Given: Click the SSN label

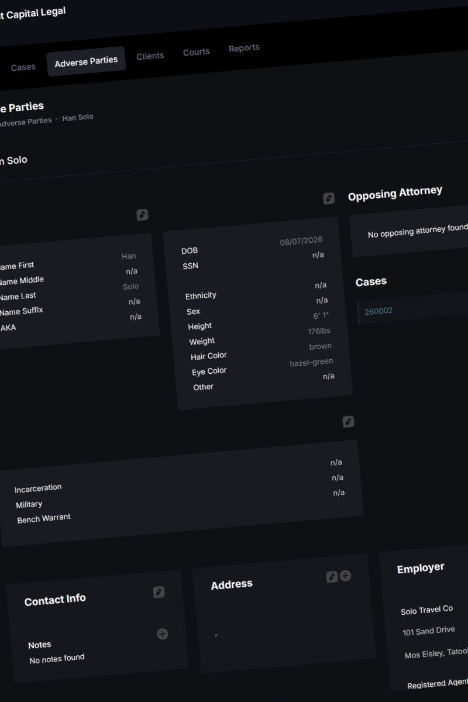Looking at the screenshot, I should 191,266.
